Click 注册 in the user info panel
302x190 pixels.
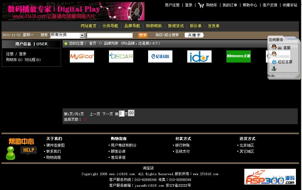10,54
